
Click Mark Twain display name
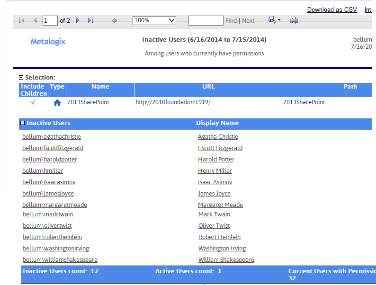point(214,214)
